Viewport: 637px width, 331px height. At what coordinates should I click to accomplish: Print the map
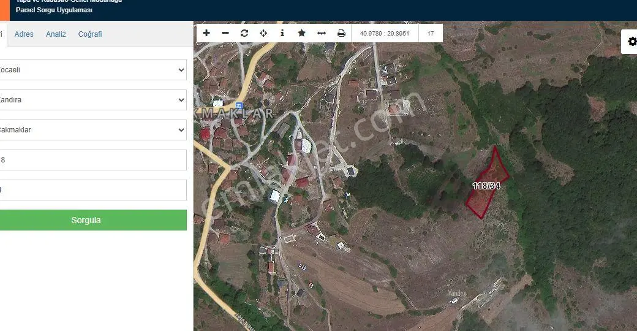(341, 33)
